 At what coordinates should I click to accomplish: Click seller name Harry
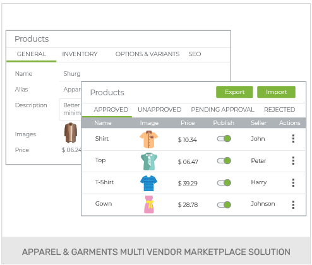tap(259, 182)
